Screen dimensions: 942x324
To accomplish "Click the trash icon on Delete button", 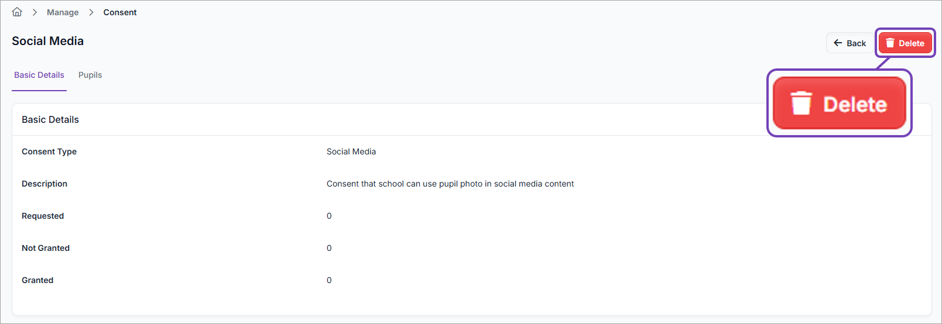I will coord(890,43).
